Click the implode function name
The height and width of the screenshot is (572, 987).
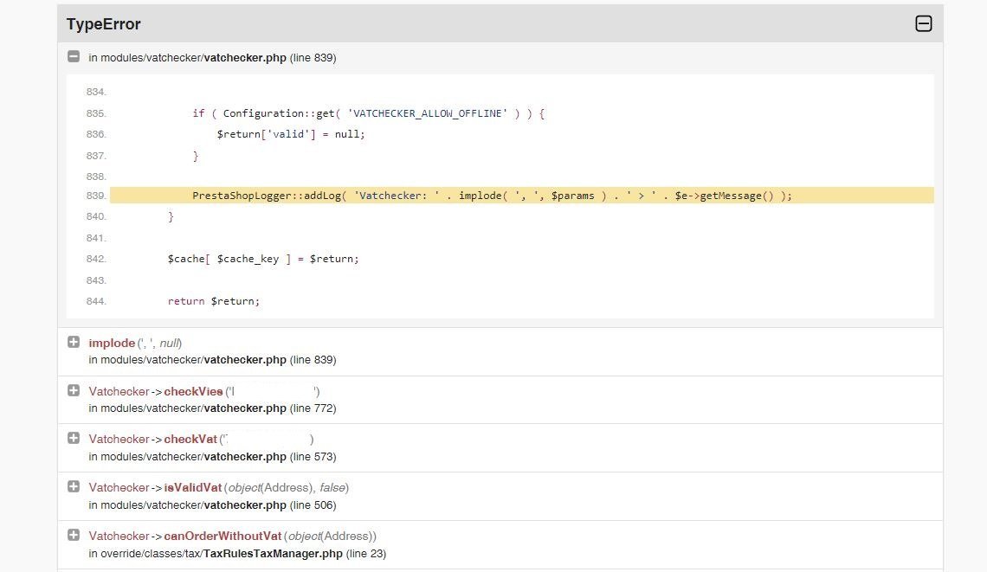[112, 344]
